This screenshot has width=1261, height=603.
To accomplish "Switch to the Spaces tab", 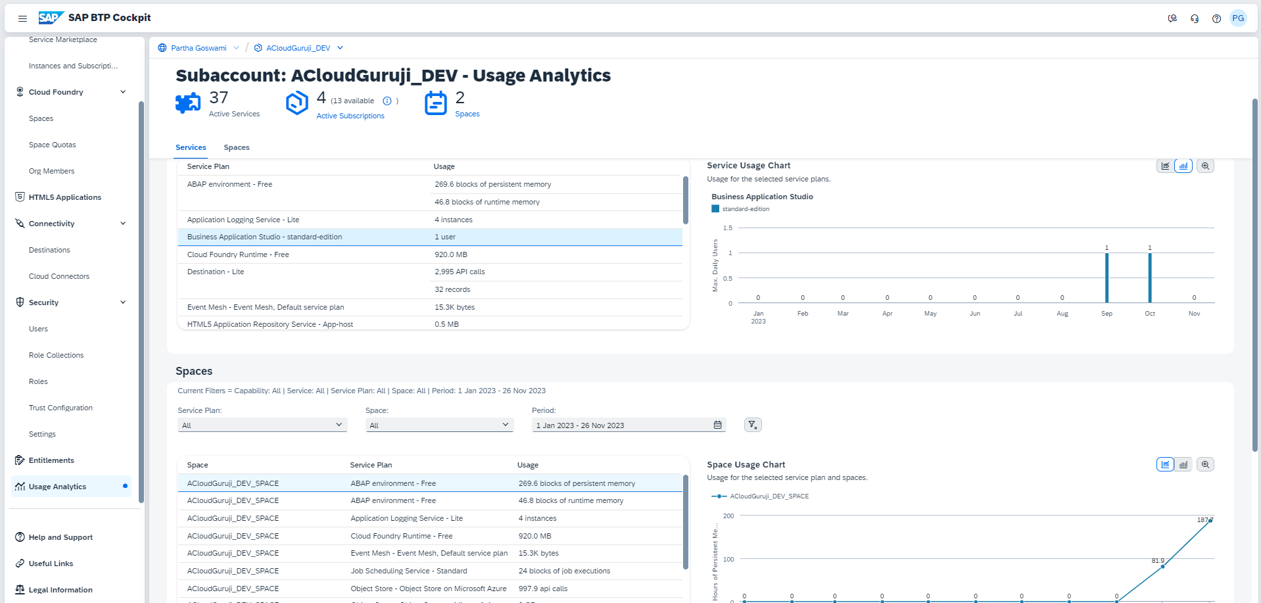I will [x=237, y=147].
